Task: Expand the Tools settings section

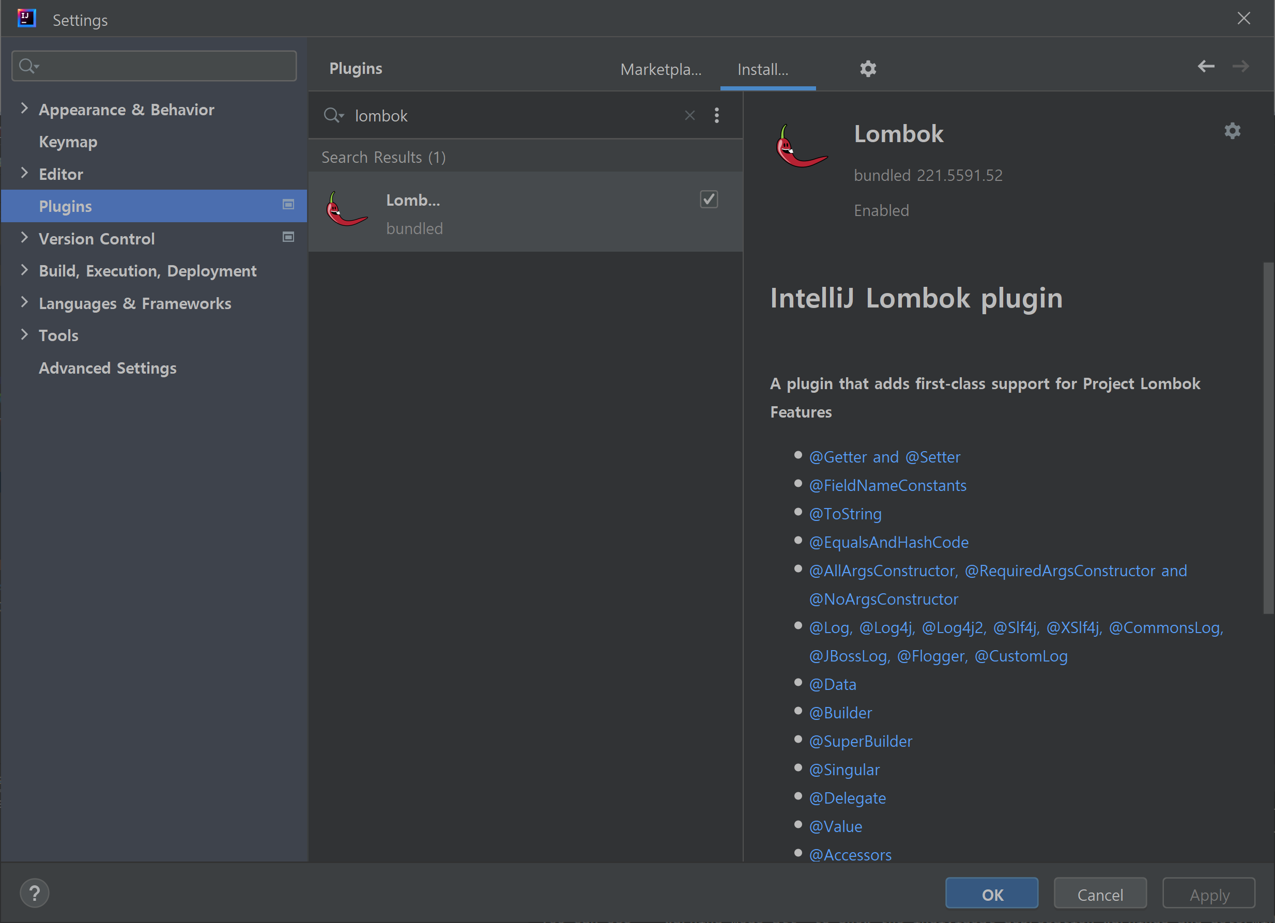Action: click(x=24, y=334)
